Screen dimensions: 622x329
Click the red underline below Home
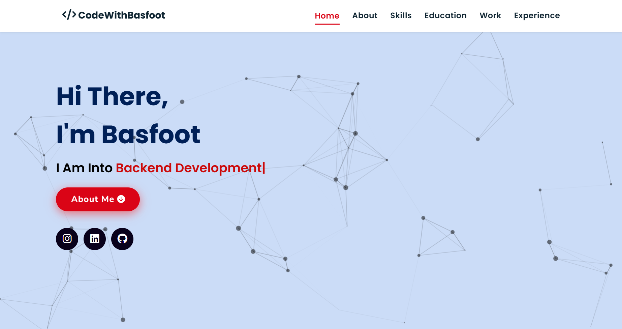pyautogui.click(x=327, y=24)
